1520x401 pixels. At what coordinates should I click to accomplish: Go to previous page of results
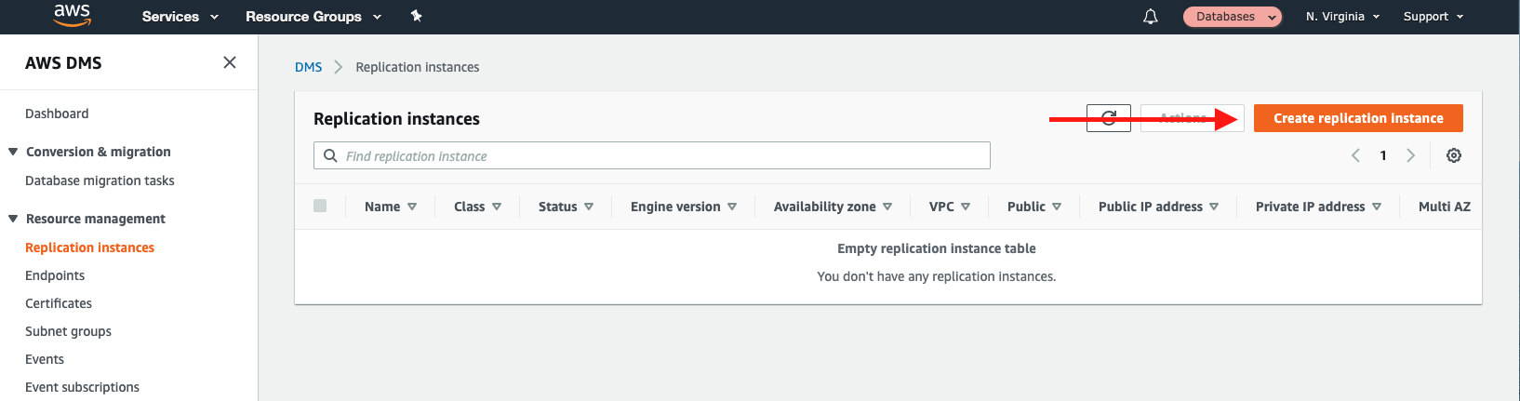click(x=1355, y=155)
